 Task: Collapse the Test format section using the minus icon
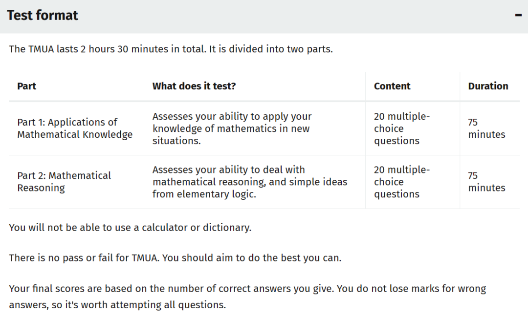(x=518, y=16)
